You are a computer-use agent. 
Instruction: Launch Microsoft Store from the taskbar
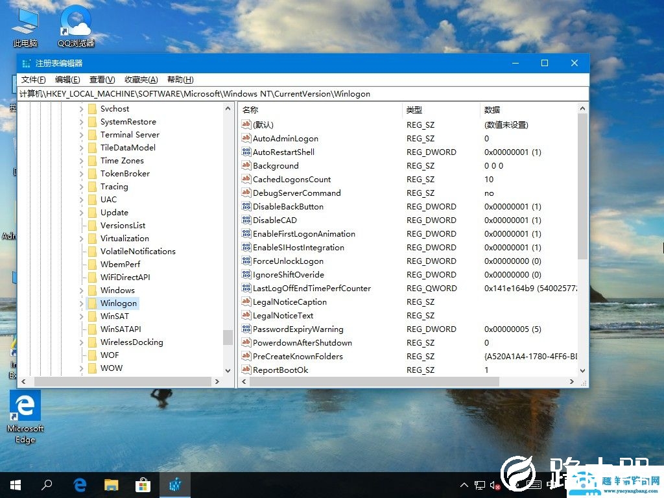coord(143,484)
